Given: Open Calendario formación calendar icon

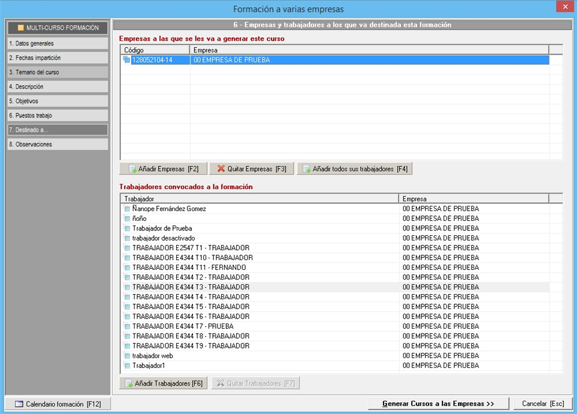Looking at the screenshot, I should [18, 404].
